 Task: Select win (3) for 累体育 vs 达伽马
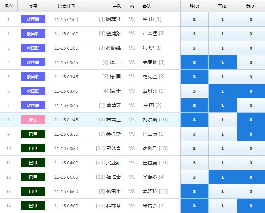coord(194,148)
